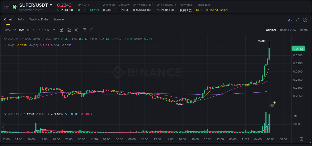Screen dimensions: 312x146
Task: Open the SUPER/USDT pair dropdown
Action: [x=51, y=5]
